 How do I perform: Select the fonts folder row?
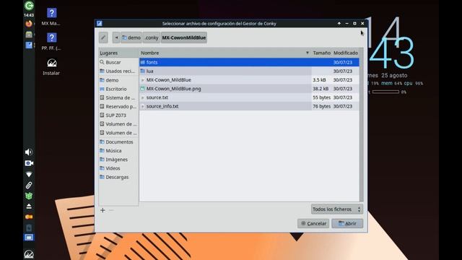249,62
